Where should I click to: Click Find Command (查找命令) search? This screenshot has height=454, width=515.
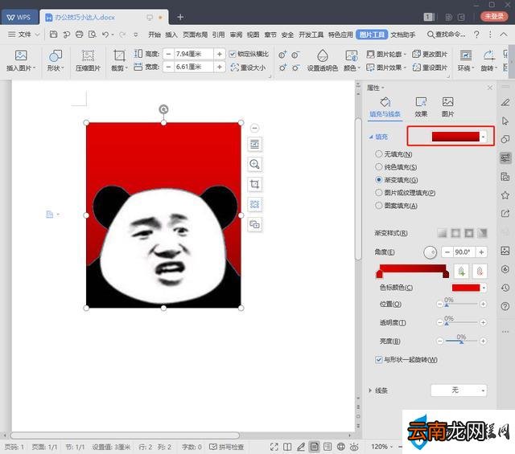tap(446, 34)
